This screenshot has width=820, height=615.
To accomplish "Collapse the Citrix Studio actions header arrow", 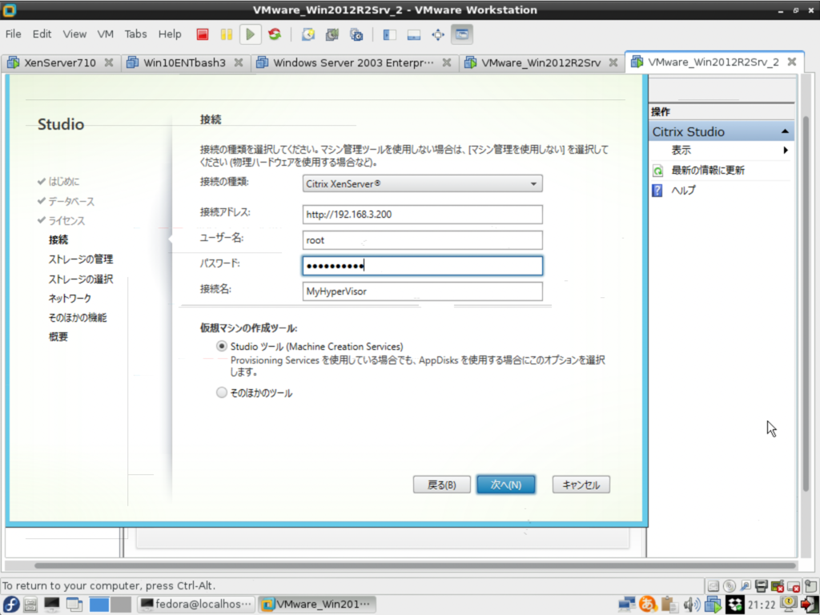I will click(785, 132).
